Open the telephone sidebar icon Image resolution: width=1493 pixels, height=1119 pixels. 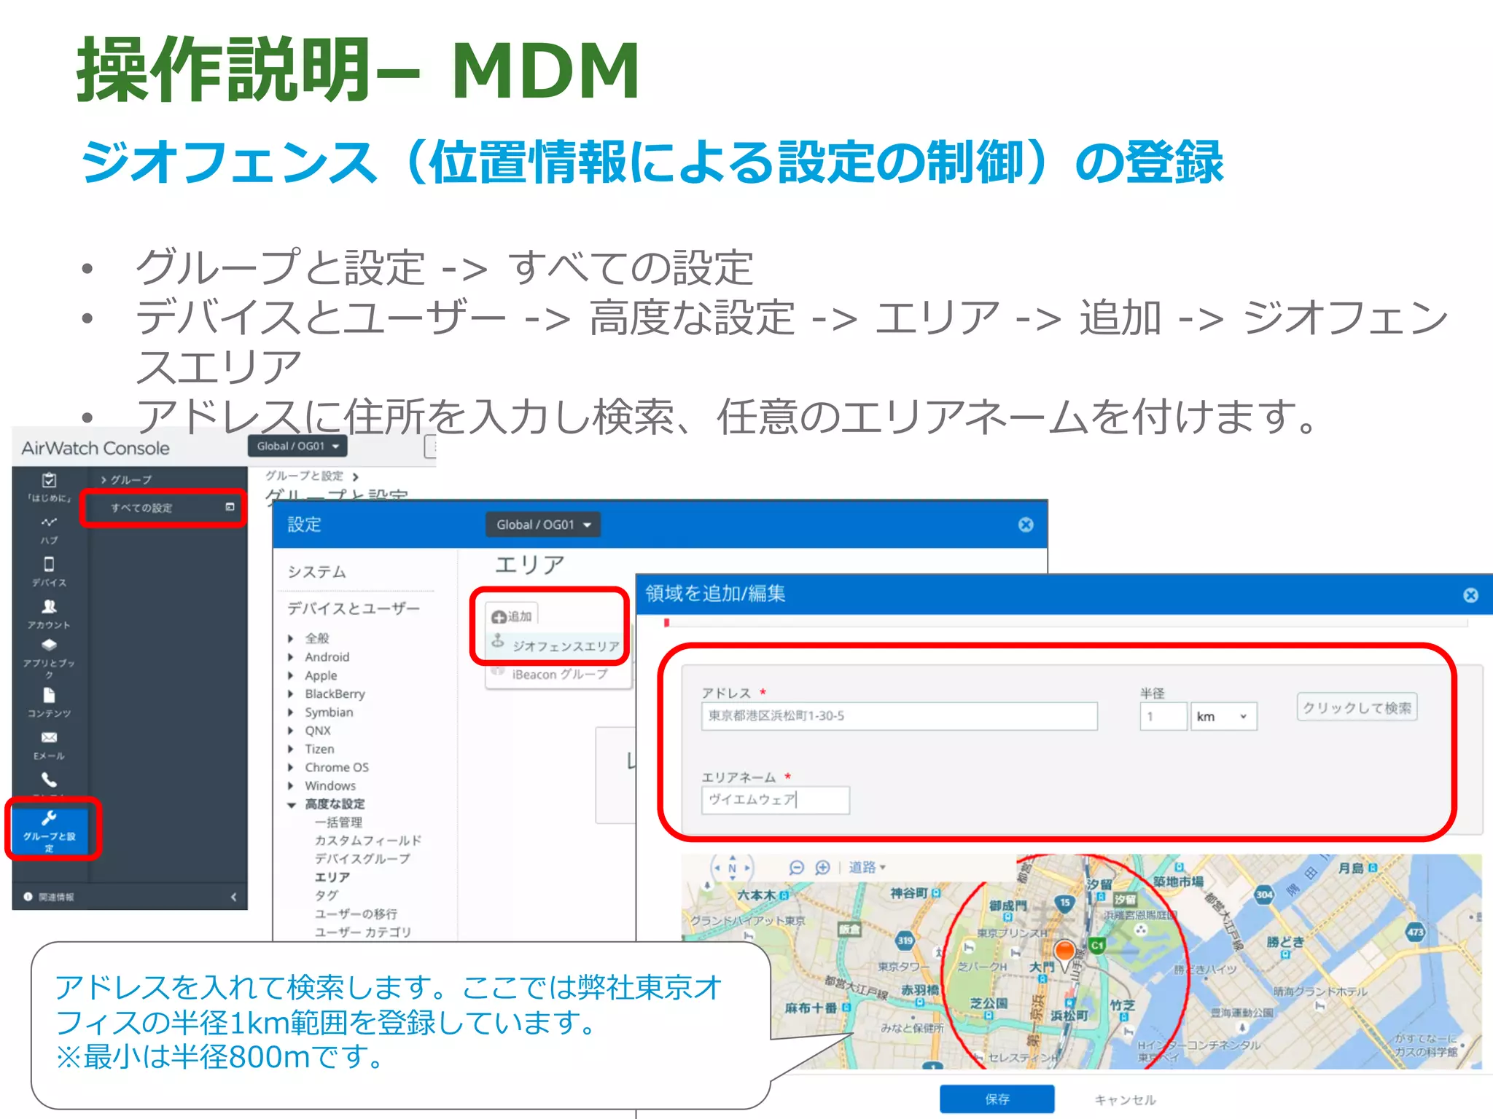point(49,780)
